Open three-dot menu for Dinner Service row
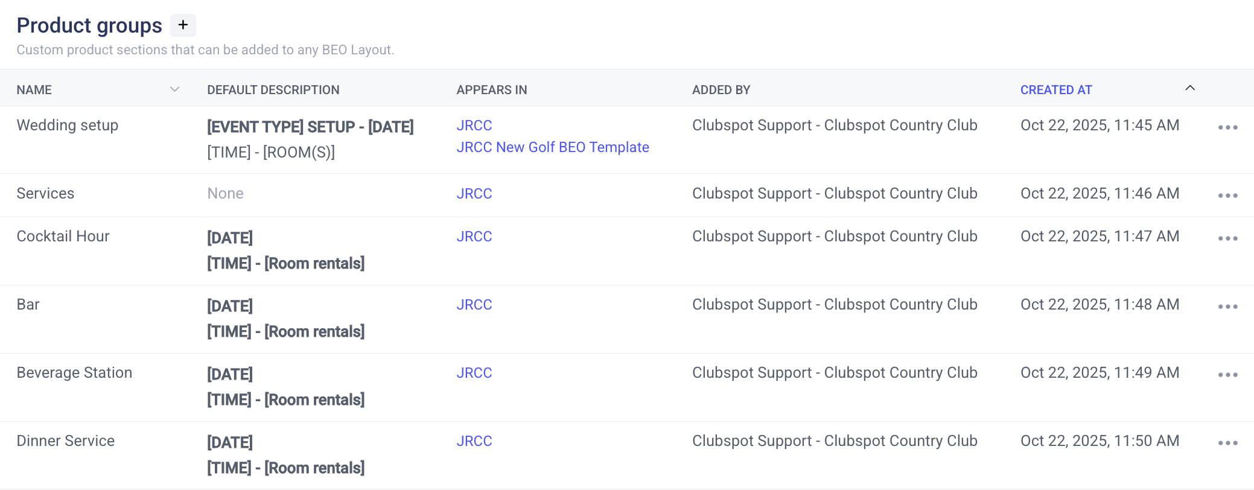The image size is (1254, 490). pyautogui.click(x=1227, y=443)
